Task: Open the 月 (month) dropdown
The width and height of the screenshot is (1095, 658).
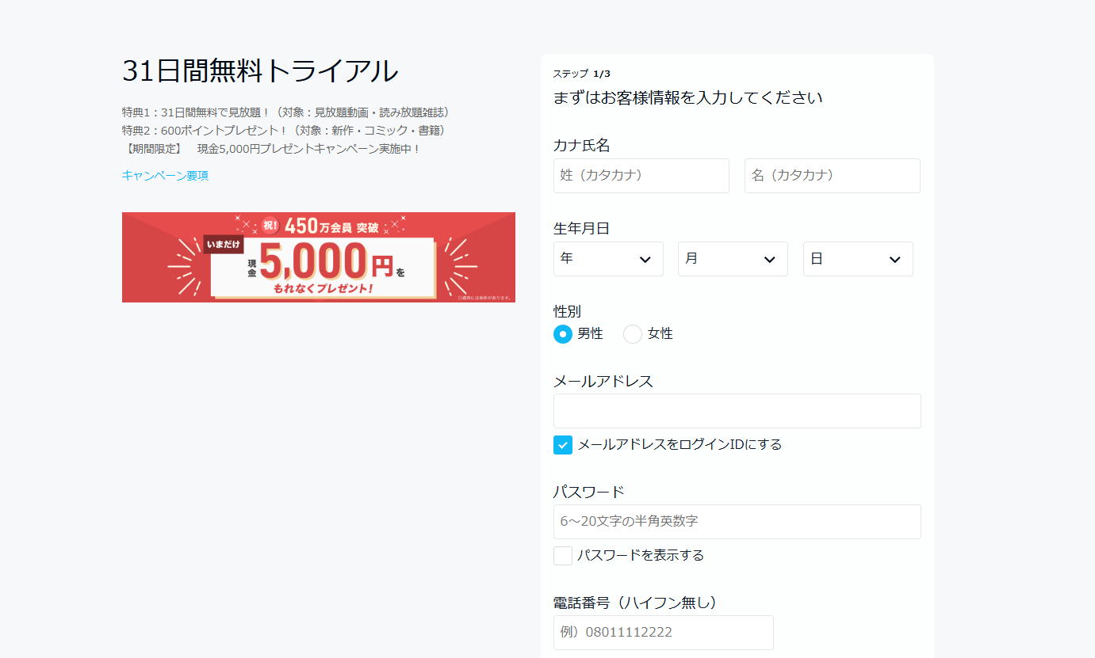Action: (732, 259)
